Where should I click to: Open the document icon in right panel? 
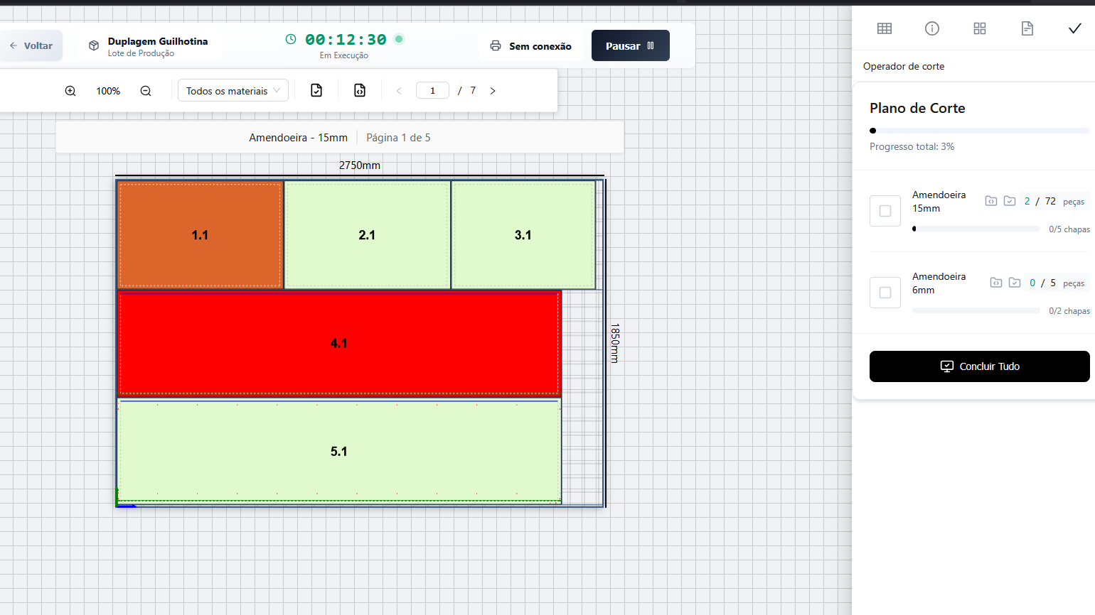[1027, 28]
